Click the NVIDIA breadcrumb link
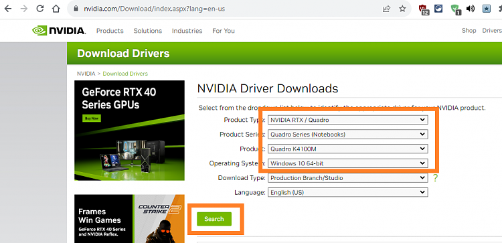This screenshot has height=243, width=502. point(86,74)
